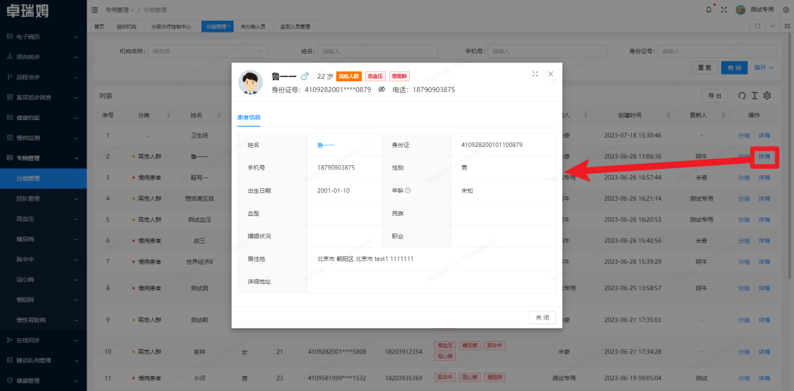The height and width of the screenshot is (391, 794).
Task: Open patient profile via the 鲁一一 link
Action: tap(326, 143)
